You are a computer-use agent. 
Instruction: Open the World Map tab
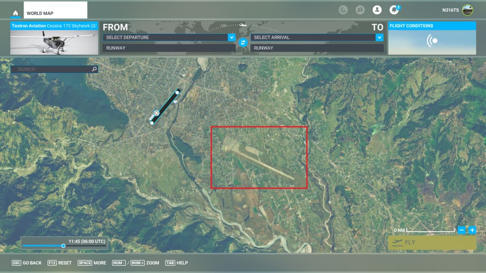pyautogui.click(x=55, y=10)
